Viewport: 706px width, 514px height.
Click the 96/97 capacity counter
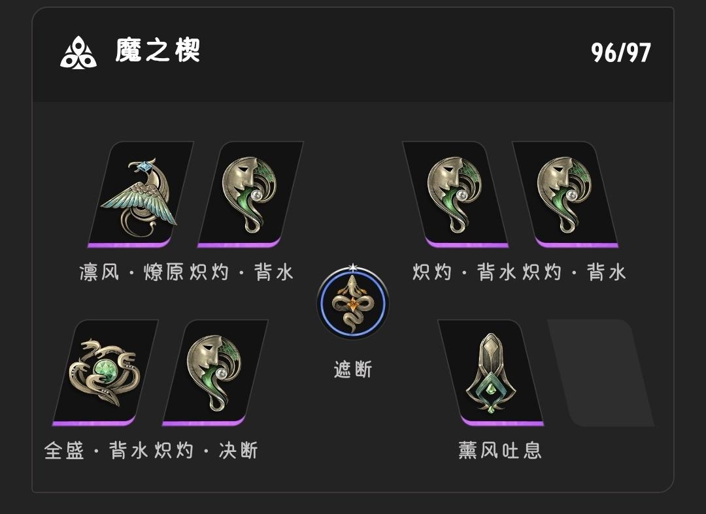(x=621, y=53)
